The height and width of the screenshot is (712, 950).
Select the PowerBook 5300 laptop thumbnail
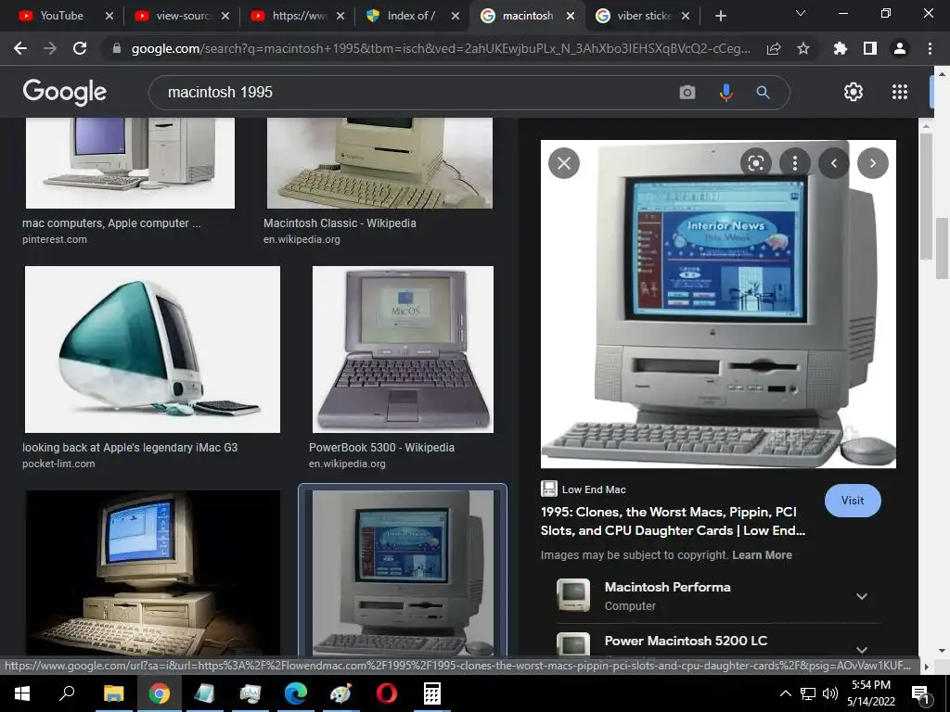point(403,350)
